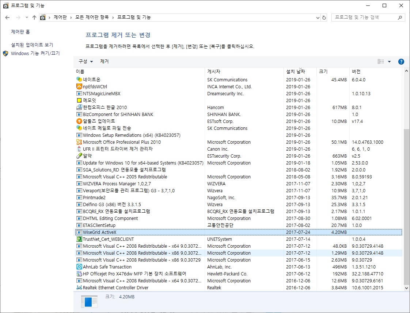
Task: Click the vertical scrollbar thumb of the list
Action: [406, 206]
